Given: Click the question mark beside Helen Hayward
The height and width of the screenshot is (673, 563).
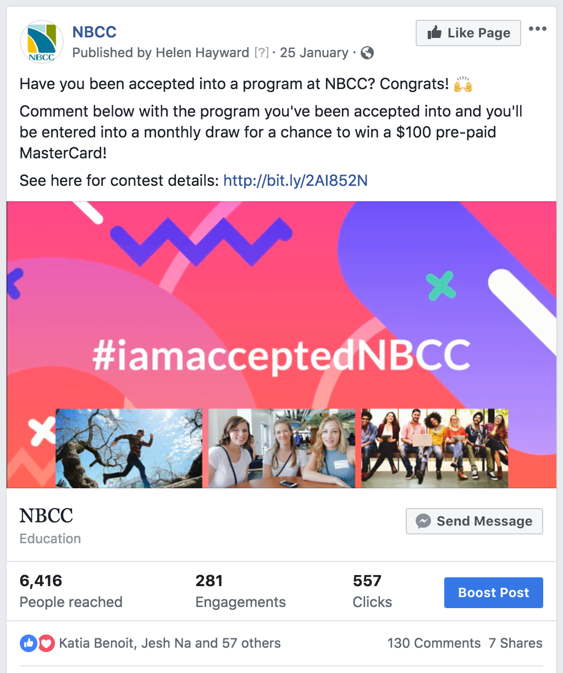Looking at the screenshot, I should click(262, 53).
